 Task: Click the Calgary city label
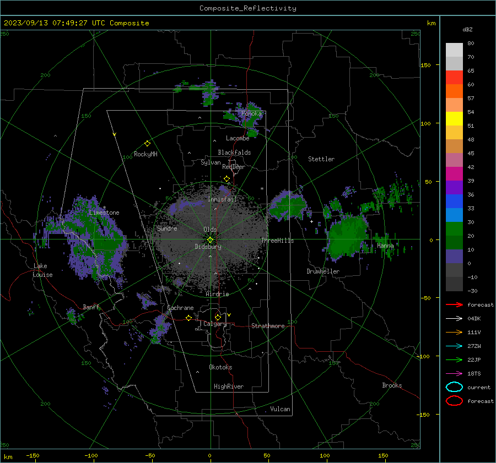[x=215, y=324]
